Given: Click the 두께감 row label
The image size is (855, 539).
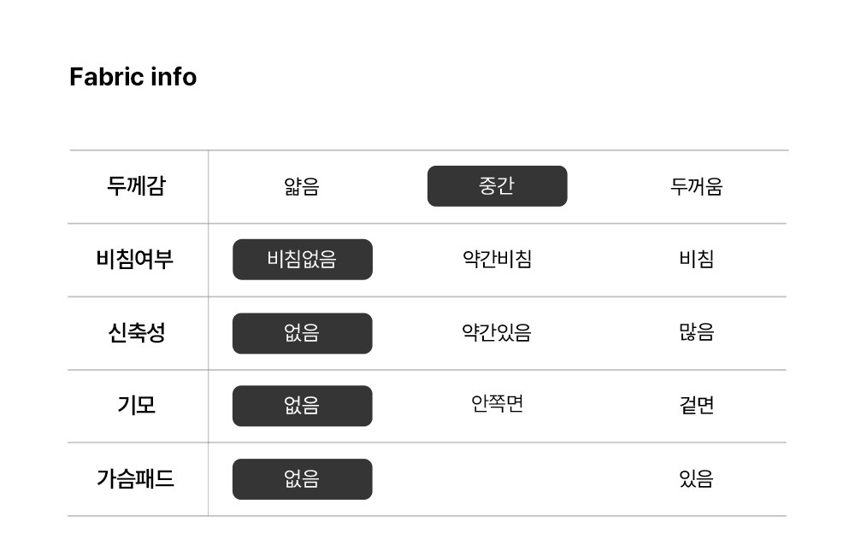Looking at the screenshot, I should point(136,186).
